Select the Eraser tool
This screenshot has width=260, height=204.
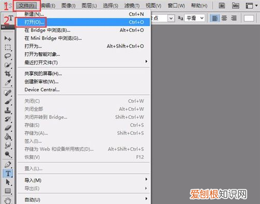pyautogui.click(x=8, y=128)
